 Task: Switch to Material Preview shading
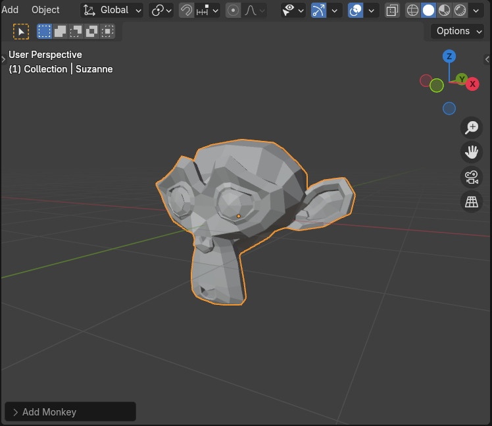pos(444,11)
